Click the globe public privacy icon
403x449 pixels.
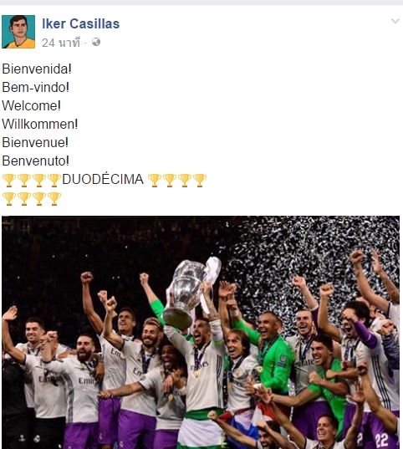(x=96, y=42)
